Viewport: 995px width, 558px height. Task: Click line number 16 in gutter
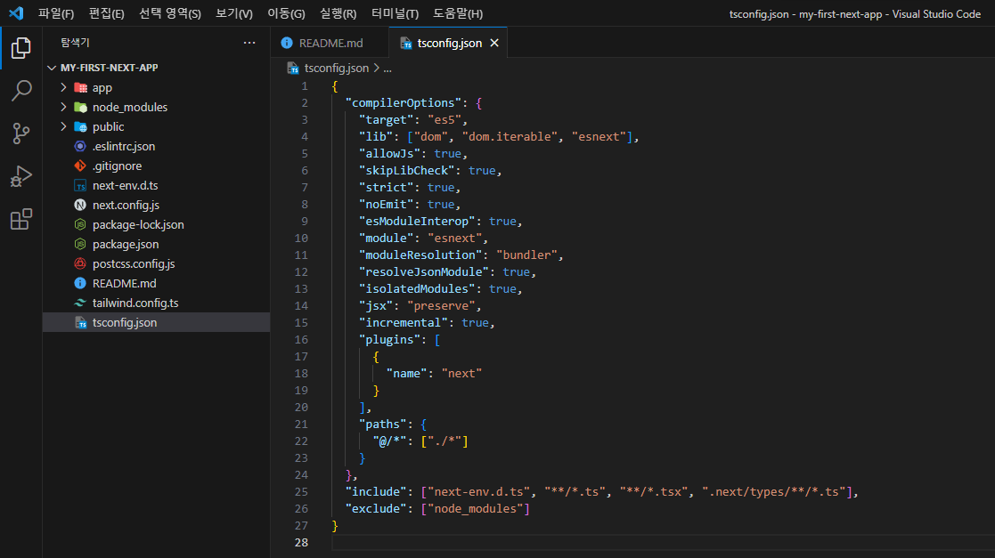tap(301, 340)
